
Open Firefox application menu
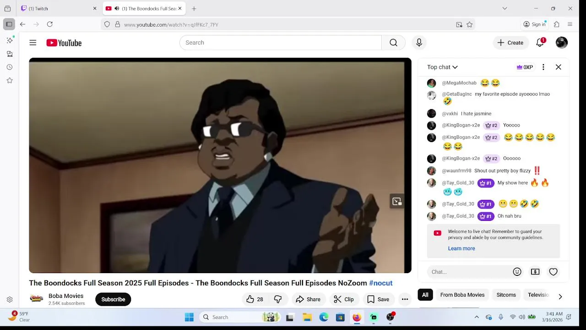(x=570, y=24)
